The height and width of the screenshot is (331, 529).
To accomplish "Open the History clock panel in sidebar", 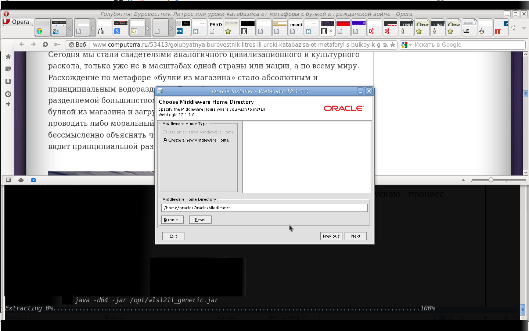I will pos(8,94).
